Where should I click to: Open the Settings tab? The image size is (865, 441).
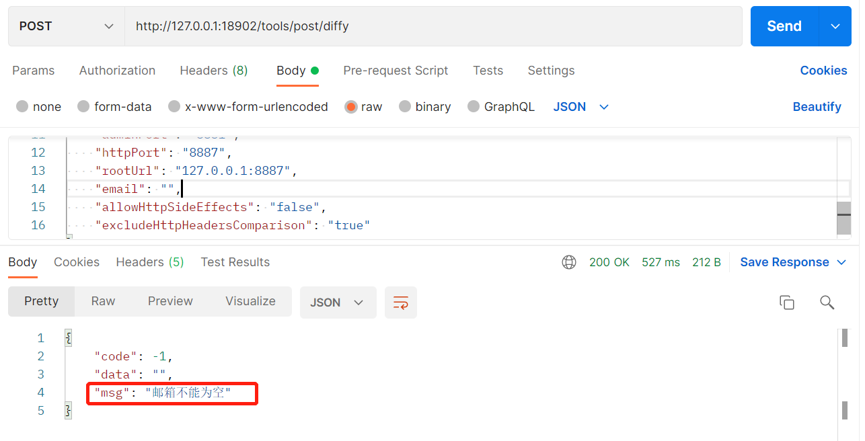[551, 71]
